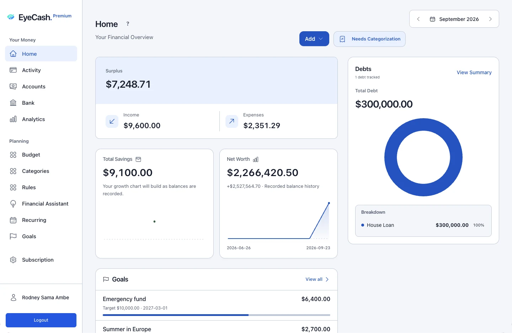Open View Summary link in Debts
The image size is (512, 333).
(x=474, y=72)
